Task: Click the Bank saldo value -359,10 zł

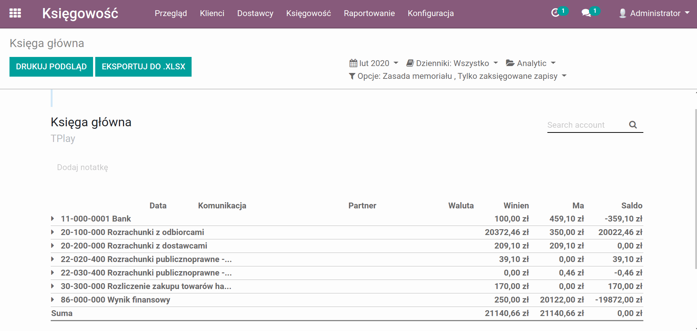Action: [624, 219]
